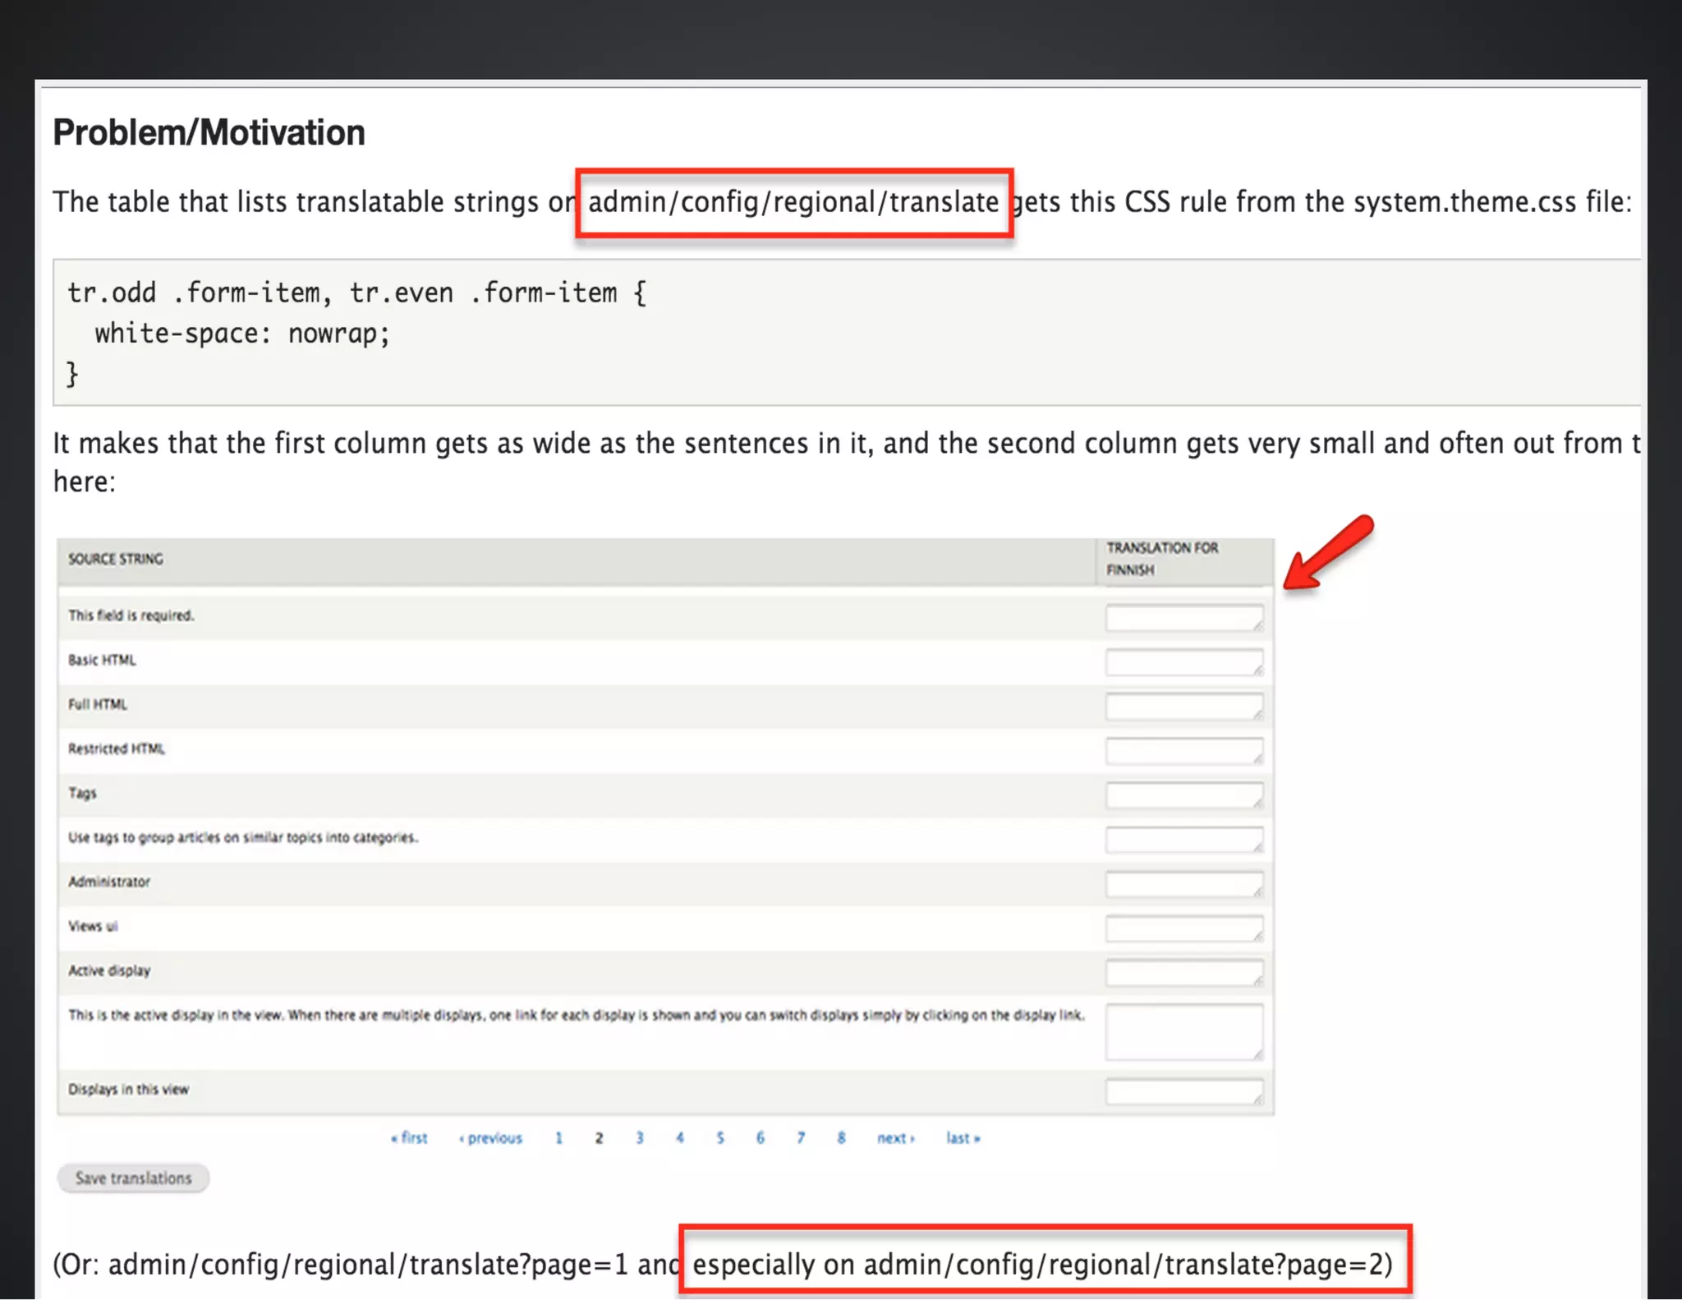
Task: Select page 8 in pager
Action: 841,1138
